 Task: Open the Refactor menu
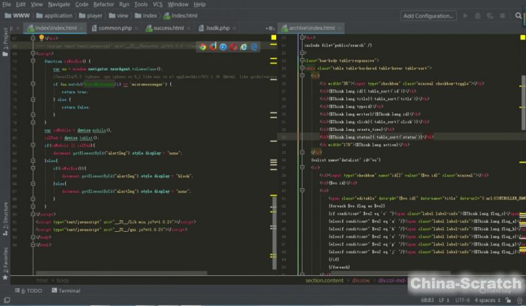(103, 4)
